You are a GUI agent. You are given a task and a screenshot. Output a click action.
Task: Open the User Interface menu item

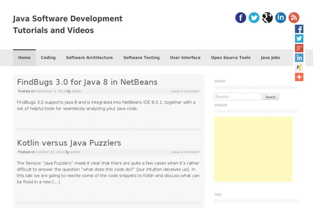[185, 58]
